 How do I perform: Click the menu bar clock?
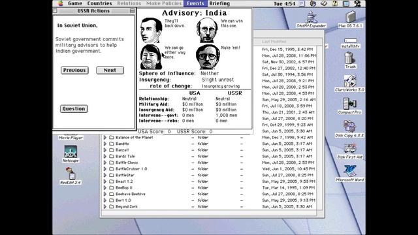(285, 3)
